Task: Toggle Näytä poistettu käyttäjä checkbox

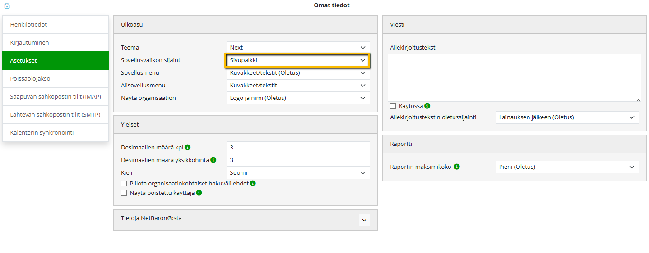Action: [x=124, y=193]
